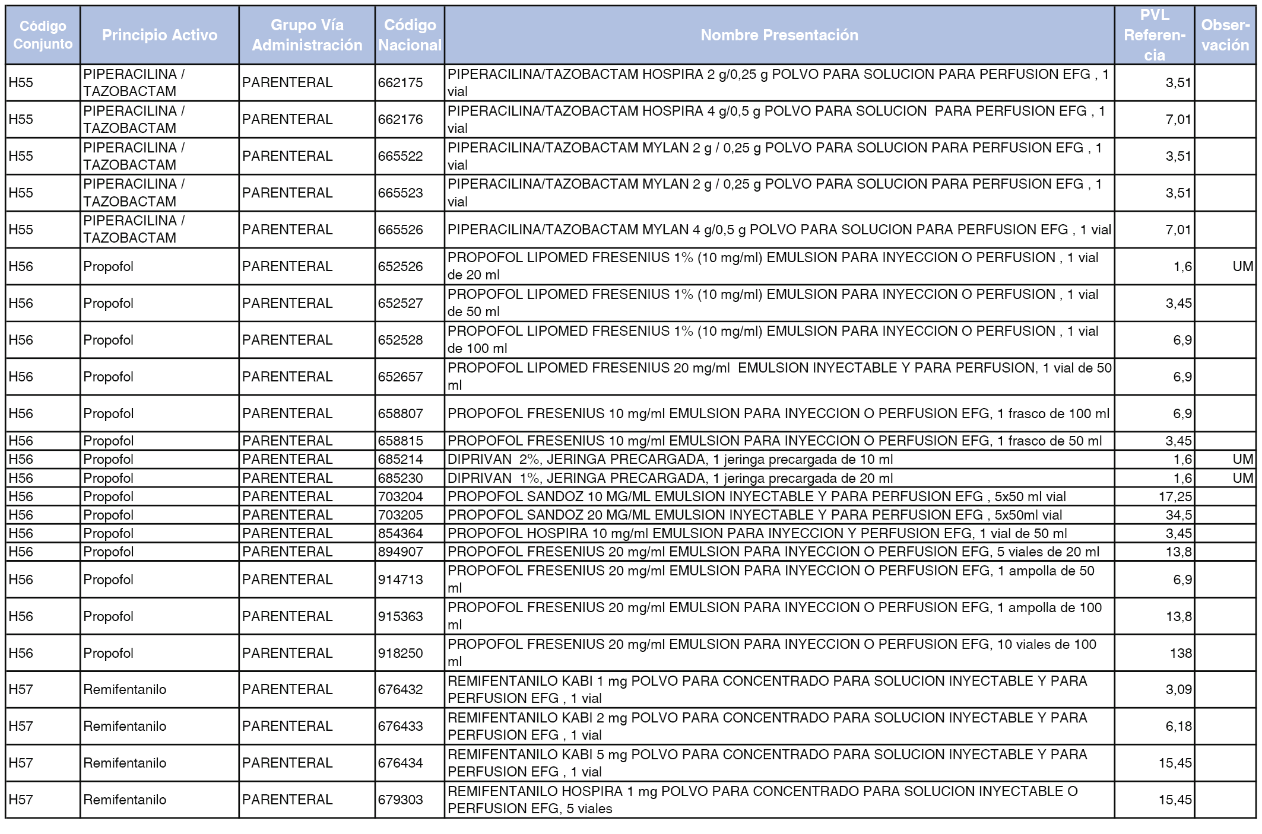Click UM observation for code 652526
The width and height of the screenshot is (1262, 834).
(1243, 266)
